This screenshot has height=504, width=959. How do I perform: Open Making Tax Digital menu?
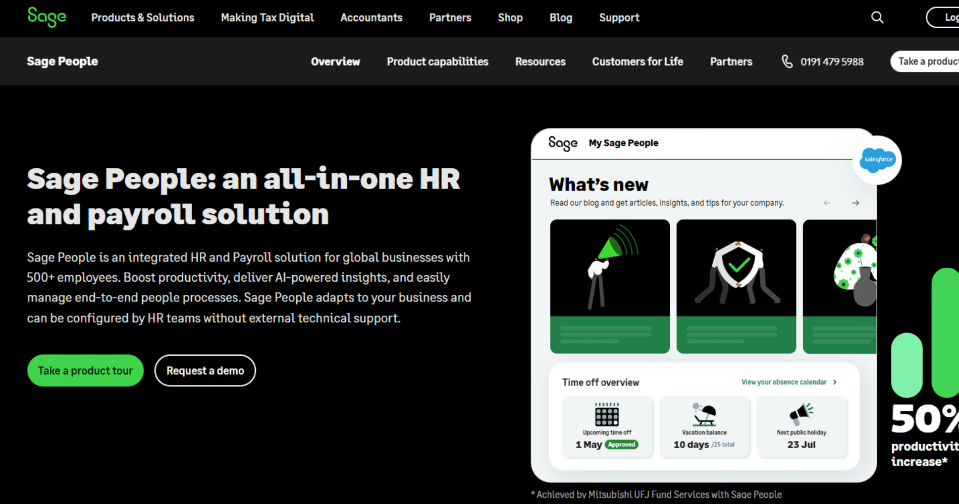[x=267, y=18]
